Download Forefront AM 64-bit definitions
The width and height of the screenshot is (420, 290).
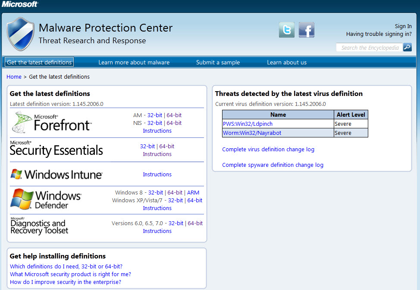tap(174, 115)
